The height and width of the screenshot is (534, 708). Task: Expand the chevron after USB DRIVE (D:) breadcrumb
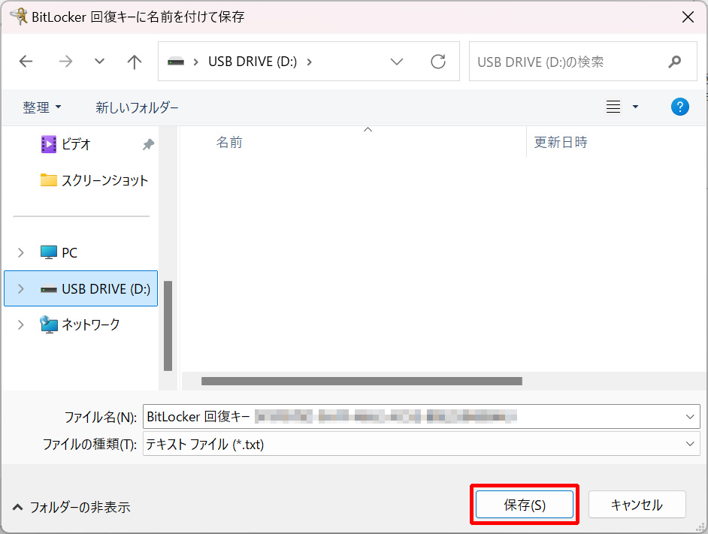click(x=310, y=62)
